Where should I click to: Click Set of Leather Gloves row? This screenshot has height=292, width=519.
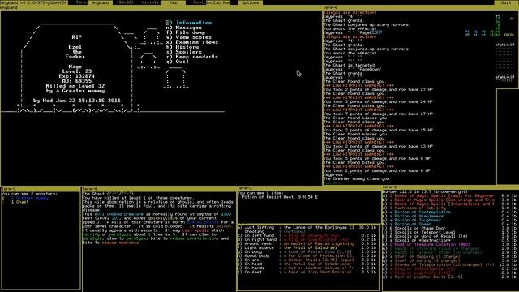pyautogui.click(x=307, y=268)
